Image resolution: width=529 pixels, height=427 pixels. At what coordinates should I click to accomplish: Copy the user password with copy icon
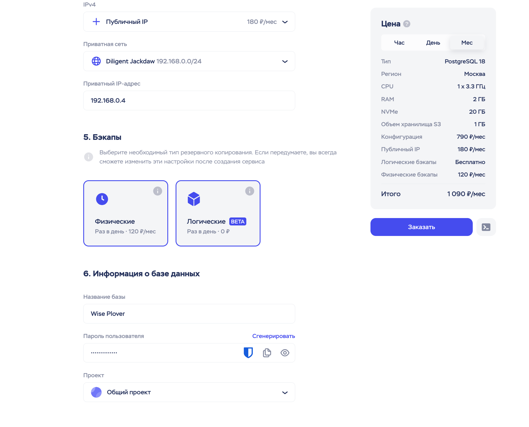267,353
